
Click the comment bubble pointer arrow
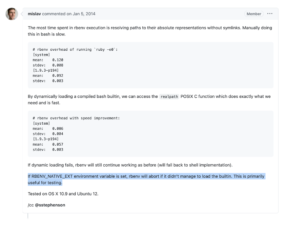[22, 14]
